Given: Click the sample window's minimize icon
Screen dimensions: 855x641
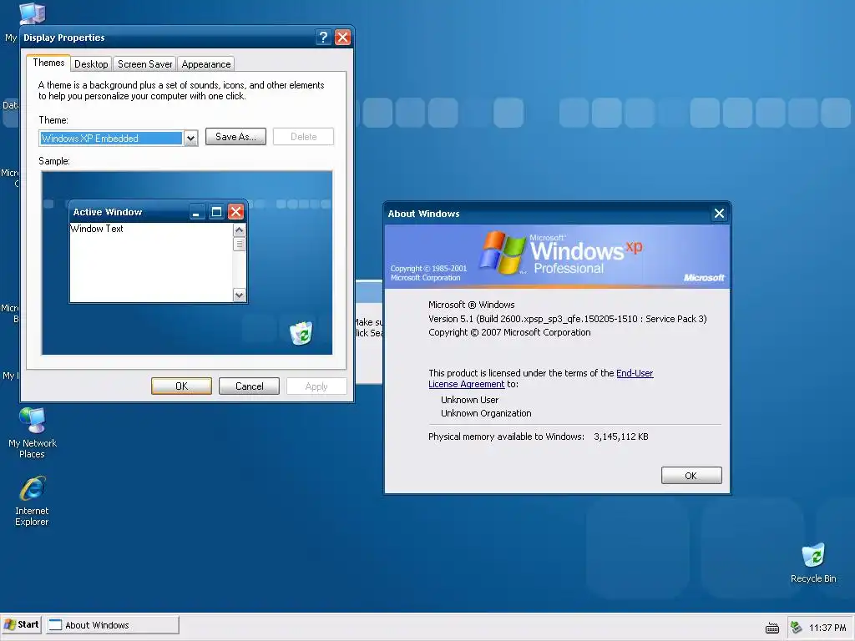Looking at the screenshot, I should tap(196, 212).
